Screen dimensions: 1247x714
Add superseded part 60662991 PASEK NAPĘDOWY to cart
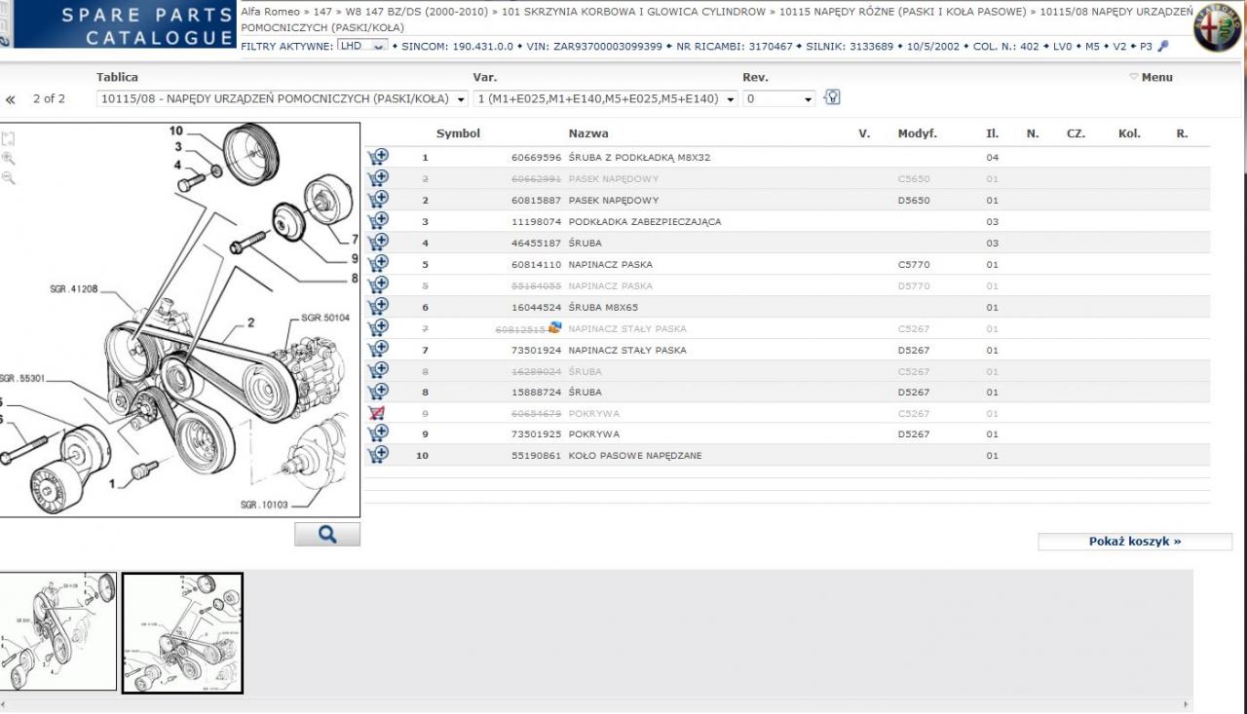(377, 177)
